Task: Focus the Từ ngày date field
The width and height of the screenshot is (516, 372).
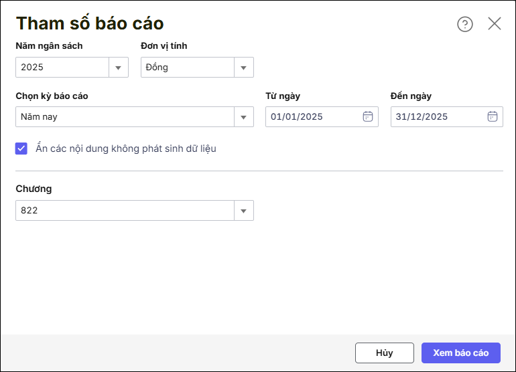Action: (x=313, y=117)
